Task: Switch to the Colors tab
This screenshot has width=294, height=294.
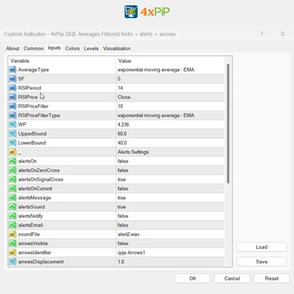Action: (x=73, y=49)
